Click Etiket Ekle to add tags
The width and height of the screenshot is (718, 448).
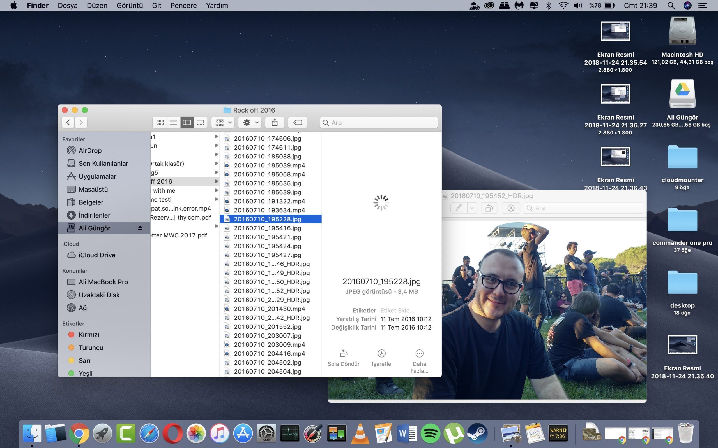(x=397, y=310)
